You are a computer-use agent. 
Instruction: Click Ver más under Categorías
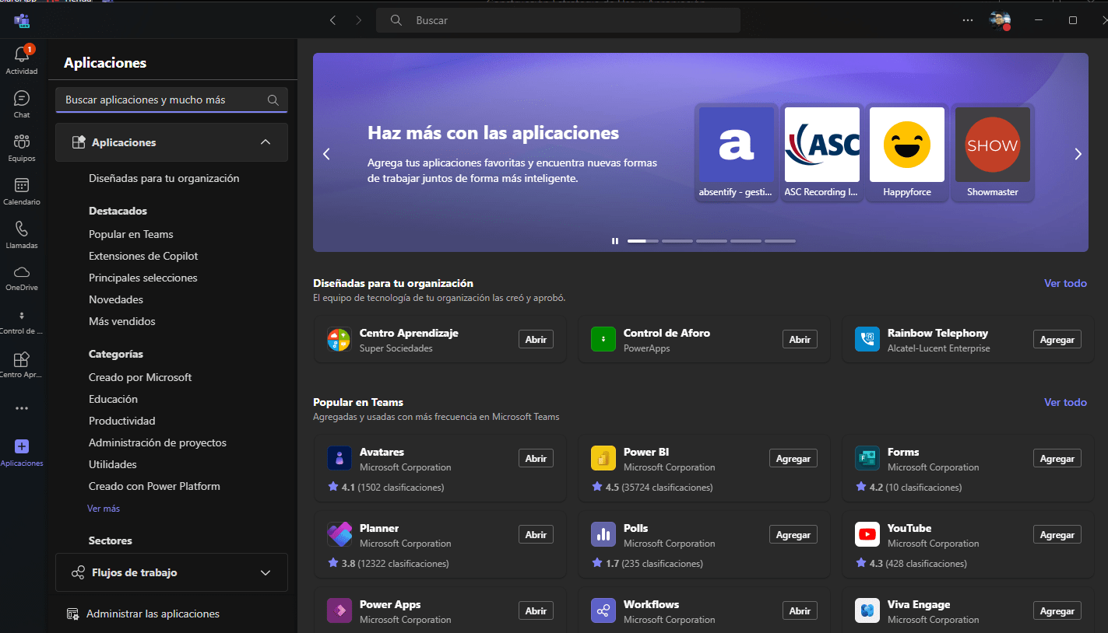104,509
